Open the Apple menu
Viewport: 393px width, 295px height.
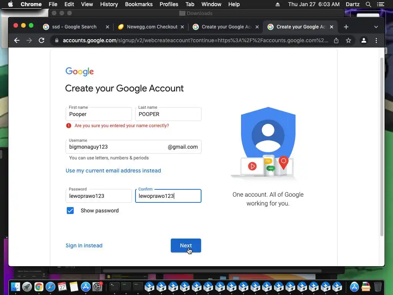[10, 4]
